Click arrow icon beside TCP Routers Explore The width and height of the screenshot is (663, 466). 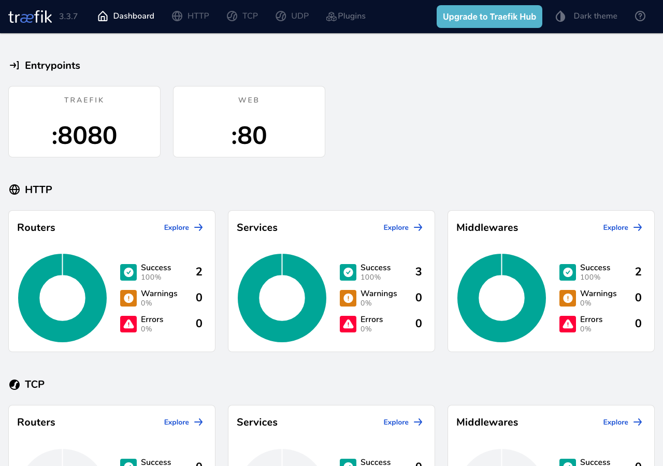[198, 422]
